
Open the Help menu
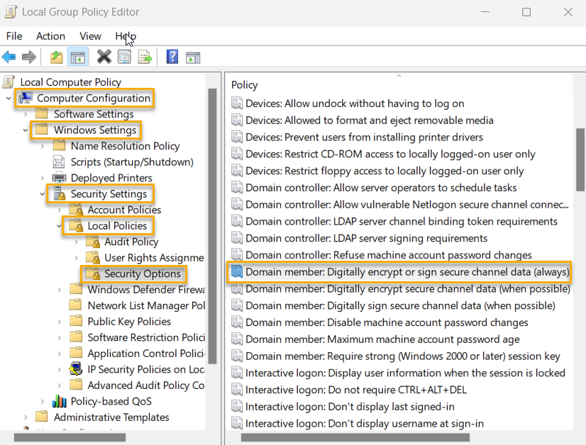point(125,35)
